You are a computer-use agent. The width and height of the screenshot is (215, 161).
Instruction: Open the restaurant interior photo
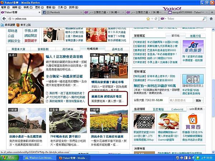click(109, 66)
